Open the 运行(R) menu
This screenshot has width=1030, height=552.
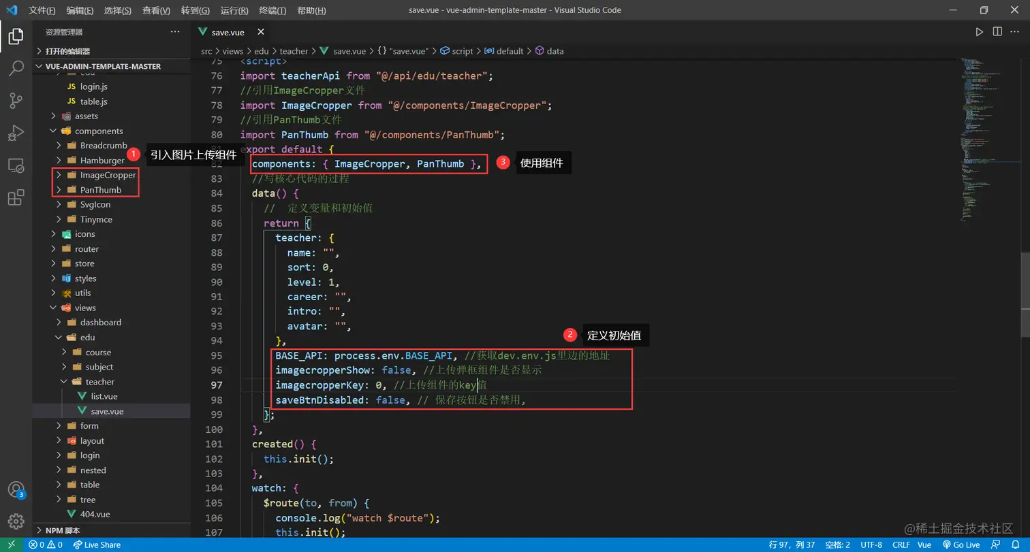point(235,11)
